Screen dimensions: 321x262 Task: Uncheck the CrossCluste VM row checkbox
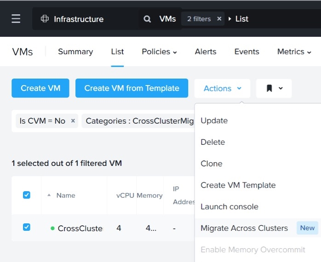pyautogui.click(x=27, y=227)
